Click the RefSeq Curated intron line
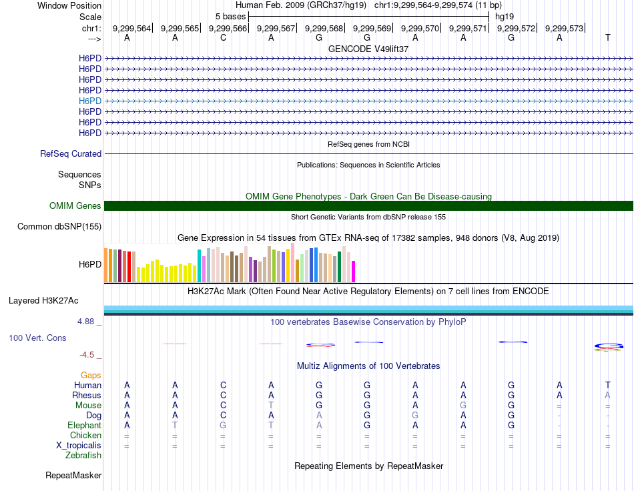The width and height of the screenshot is (634, 491). [x=368, y=154]
